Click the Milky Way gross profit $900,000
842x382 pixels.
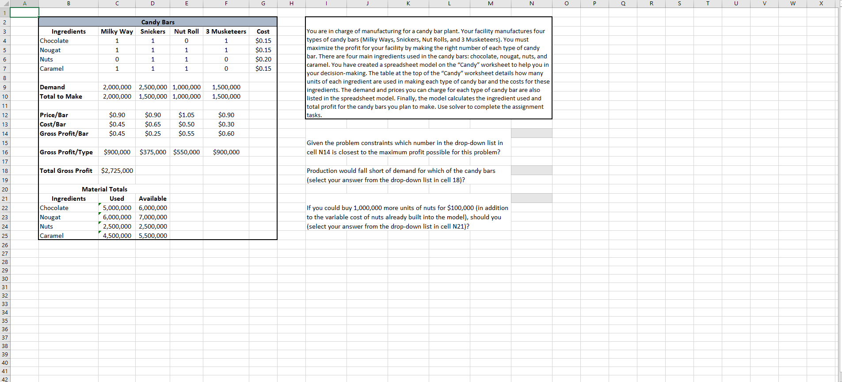click(117, 152)
